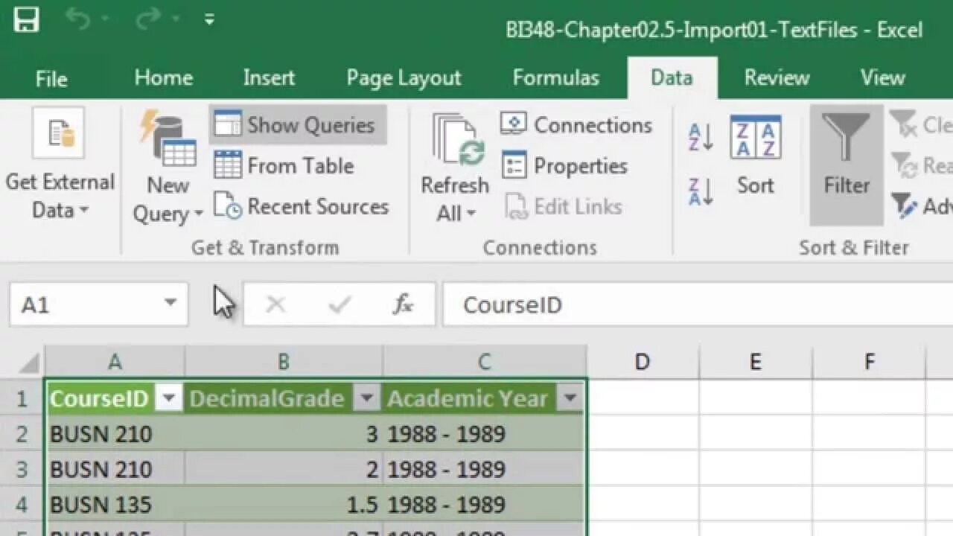The height and width of the screenshot is (536, 953).
Task: Click the Save icon in quick access toolbar
Action: 27,19
